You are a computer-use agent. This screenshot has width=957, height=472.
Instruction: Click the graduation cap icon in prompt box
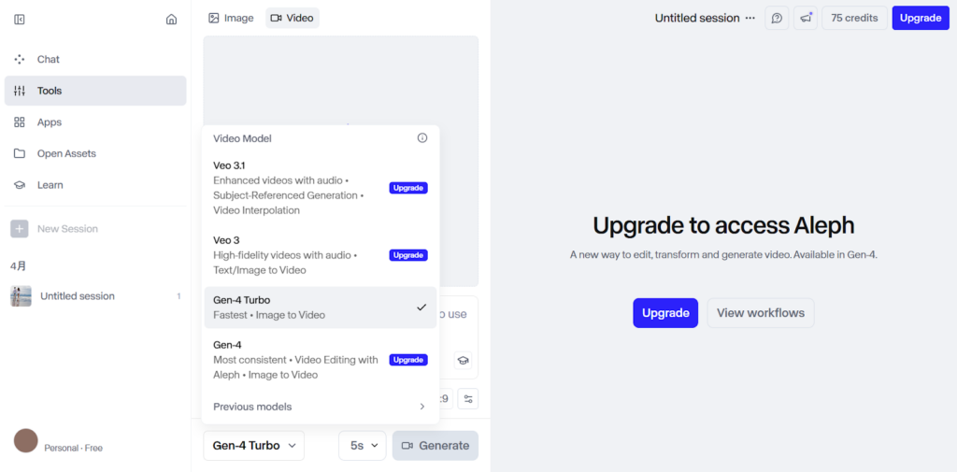463,360
